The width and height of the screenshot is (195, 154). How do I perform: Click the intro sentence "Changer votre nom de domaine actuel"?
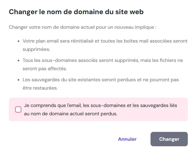83,27
